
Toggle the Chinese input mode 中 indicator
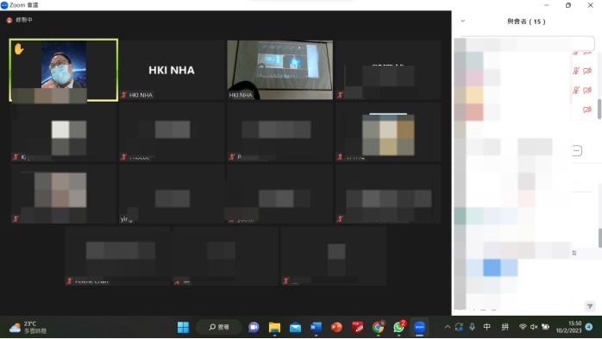tap(486, 327)
